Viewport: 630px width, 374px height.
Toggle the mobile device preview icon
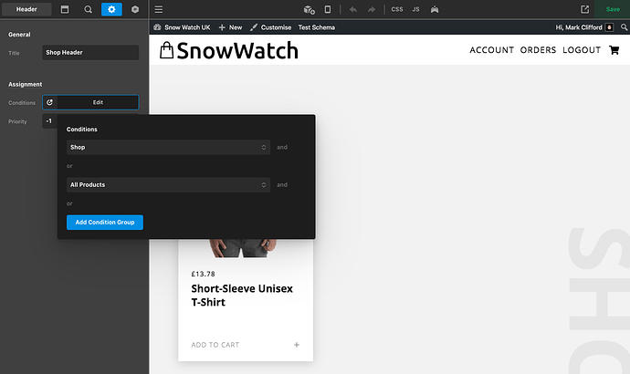coord(328,9)
